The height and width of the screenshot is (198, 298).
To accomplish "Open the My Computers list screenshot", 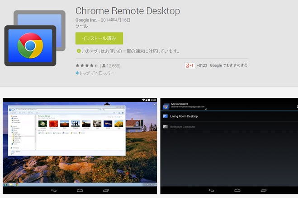I will pyautogui.click(x=229, y=146).
